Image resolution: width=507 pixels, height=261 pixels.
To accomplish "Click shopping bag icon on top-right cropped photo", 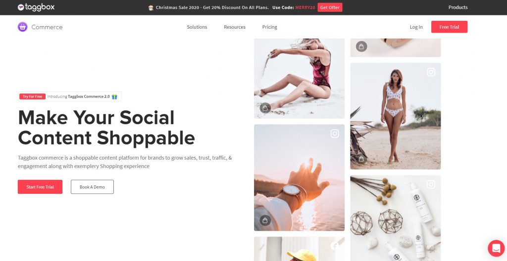I will click(361, 46).
